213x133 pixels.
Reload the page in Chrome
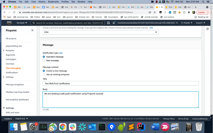click(14, 12)
